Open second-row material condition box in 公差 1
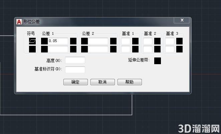221x134 pixels. [x=73, y=49]
